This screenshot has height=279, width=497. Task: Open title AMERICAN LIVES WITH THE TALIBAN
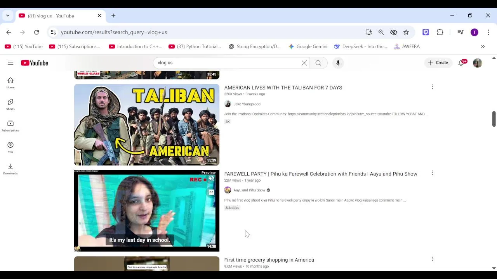pyautogui.click(x=283, y=88)
